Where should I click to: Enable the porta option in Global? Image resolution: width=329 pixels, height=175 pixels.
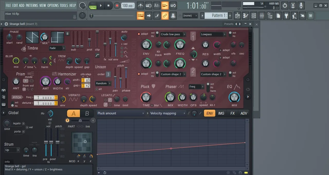tap(23, 132)
